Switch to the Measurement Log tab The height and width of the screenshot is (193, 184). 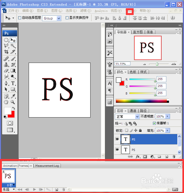tap(47, 166)
